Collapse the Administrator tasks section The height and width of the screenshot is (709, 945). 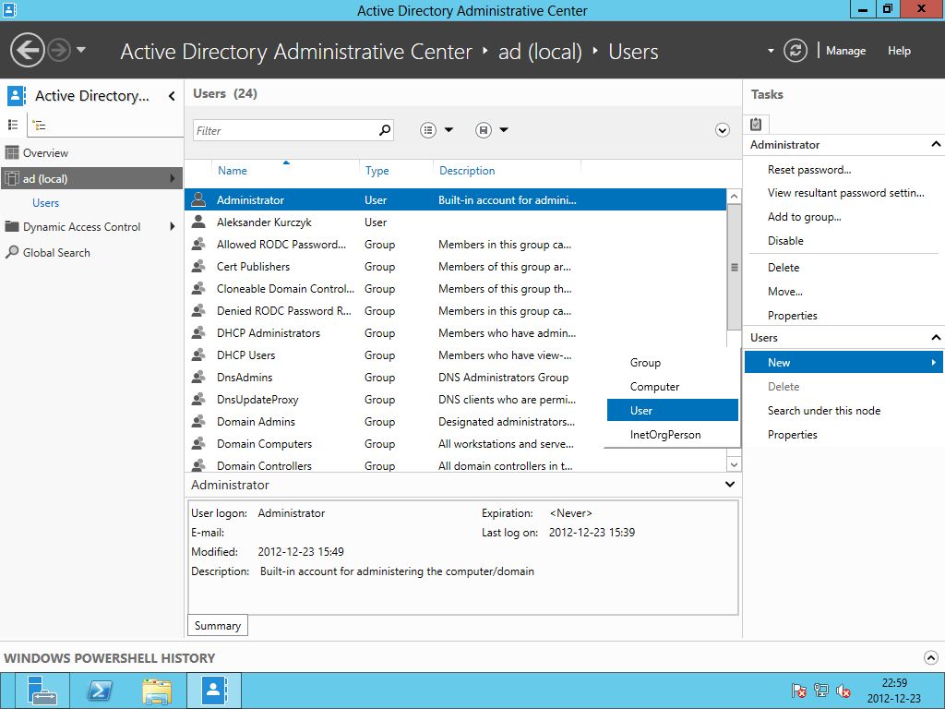click(x=936, y=144)
